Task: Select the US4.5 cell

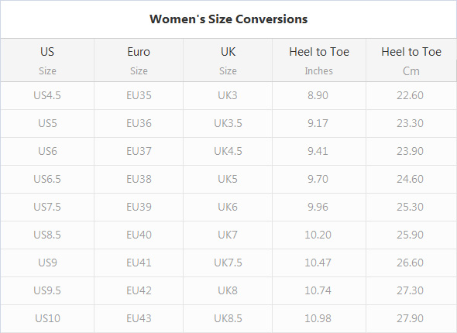Action: coord(47,95)
